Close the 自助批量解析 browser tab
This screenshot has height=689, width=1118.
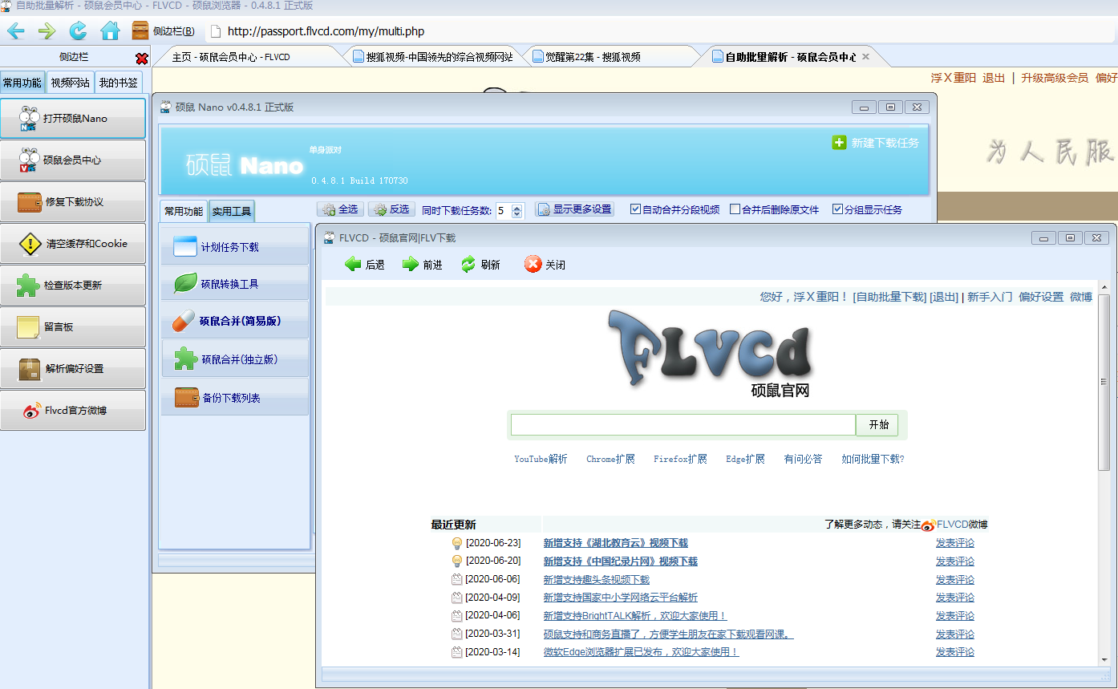tap(865, 57)
